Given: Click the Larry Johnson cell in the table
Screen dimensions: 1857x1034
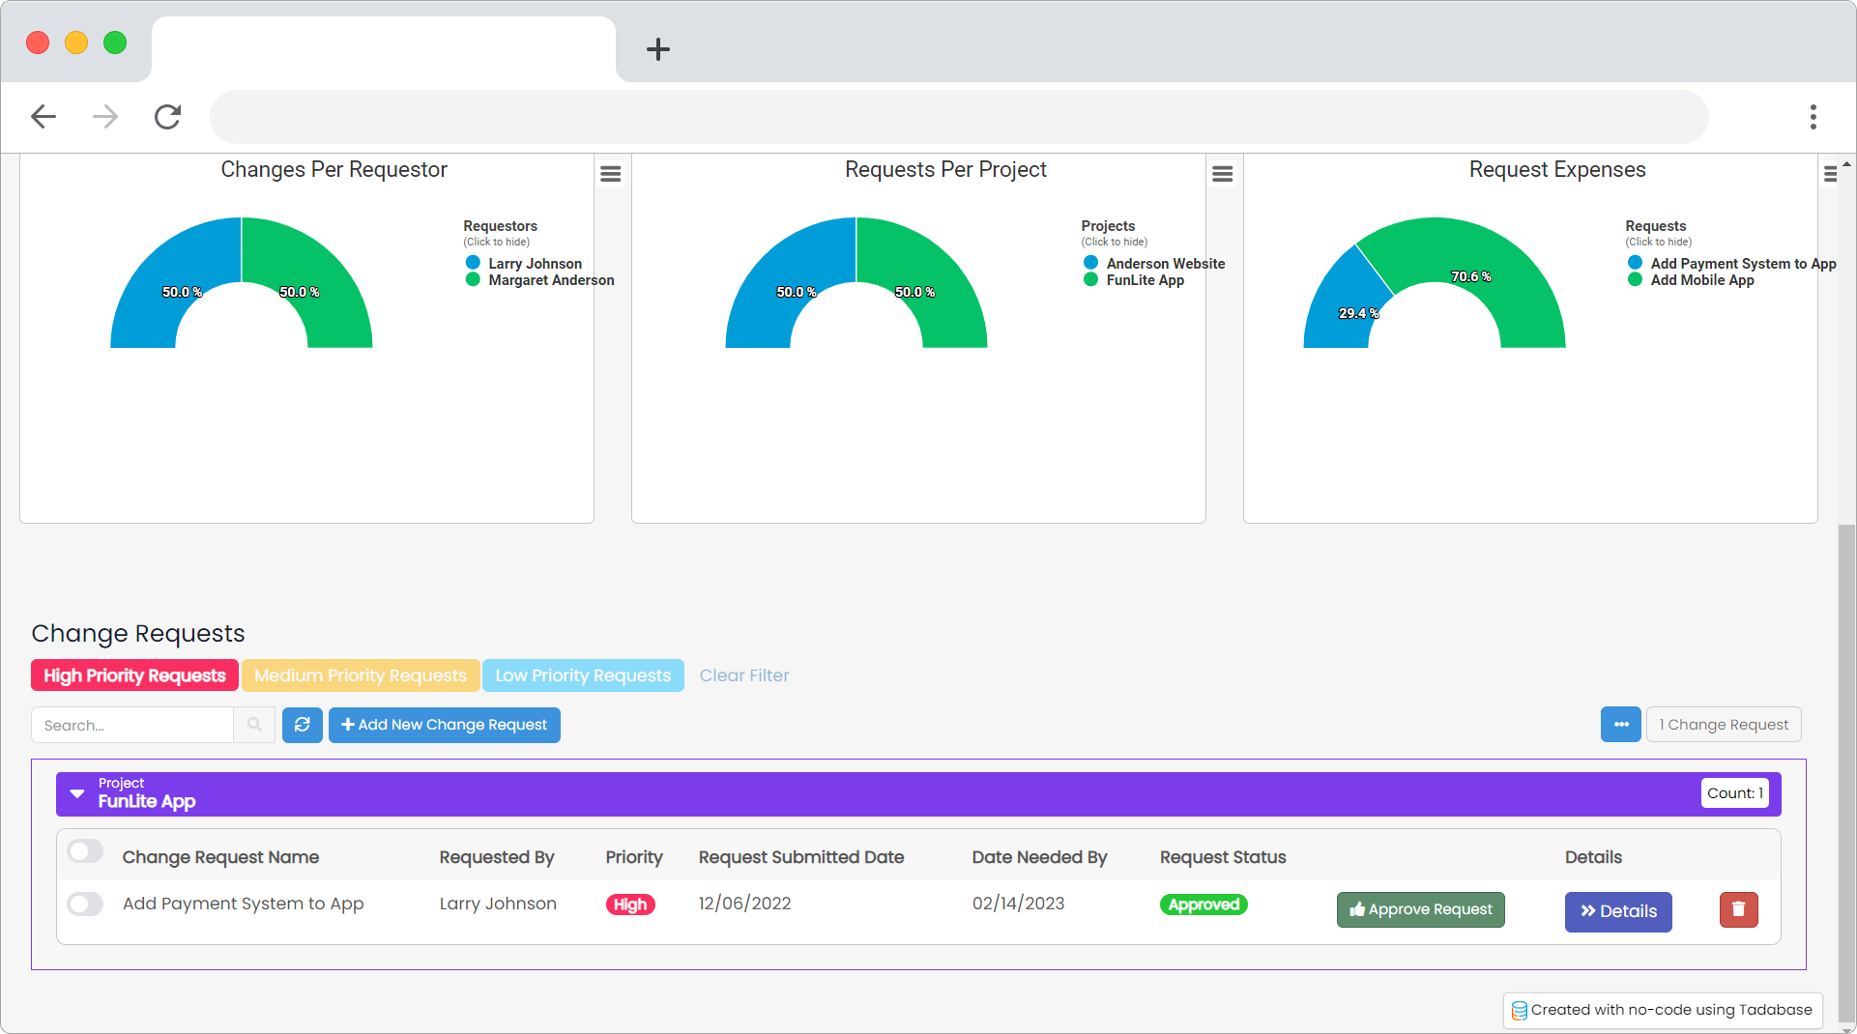Looking at the screenshot, I should click(x=498, y=904).
